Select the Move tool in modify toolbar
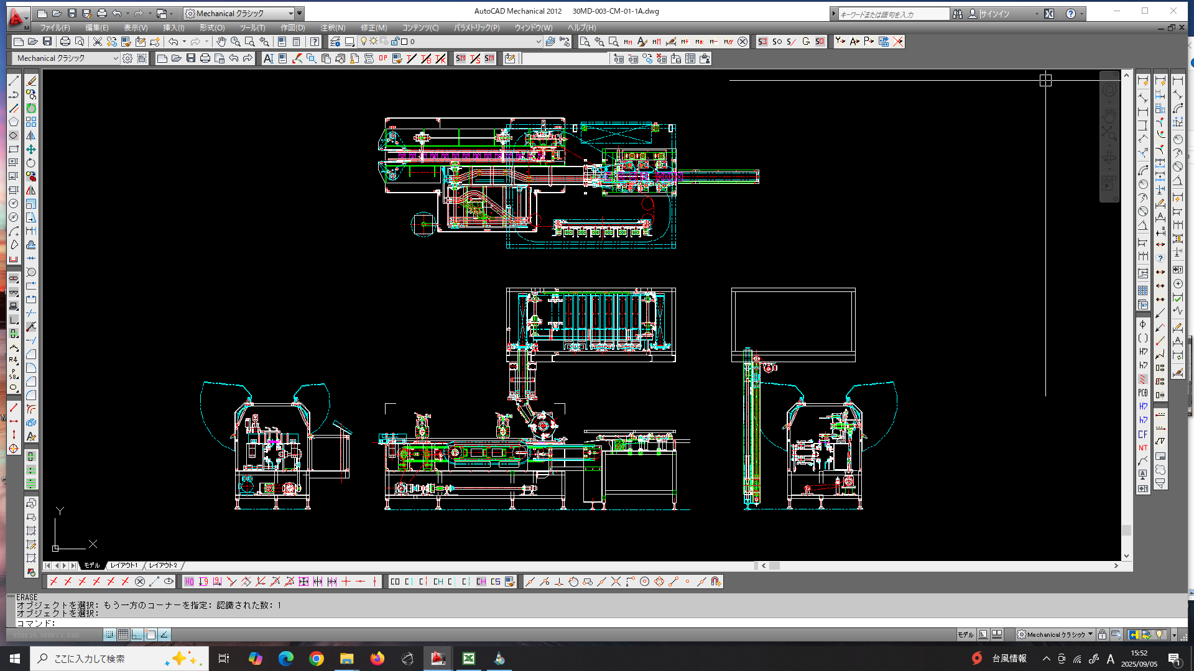 click(x=31, y=150)
